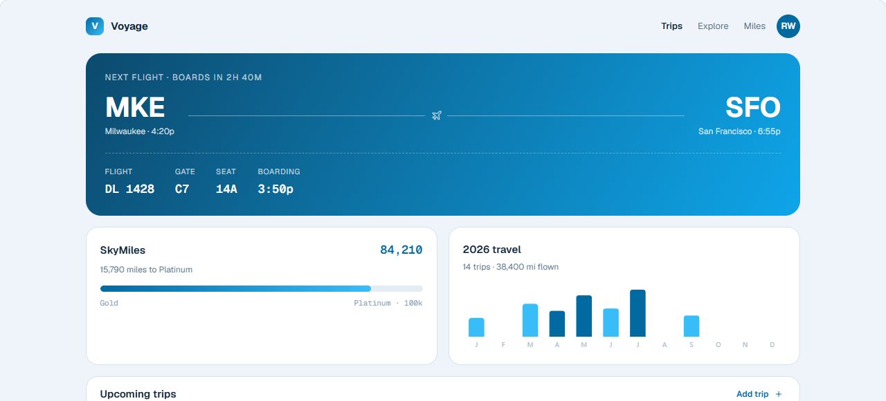Open the Trips tab
The height and width of the screenshot is (401, 886).
[671, 26]
